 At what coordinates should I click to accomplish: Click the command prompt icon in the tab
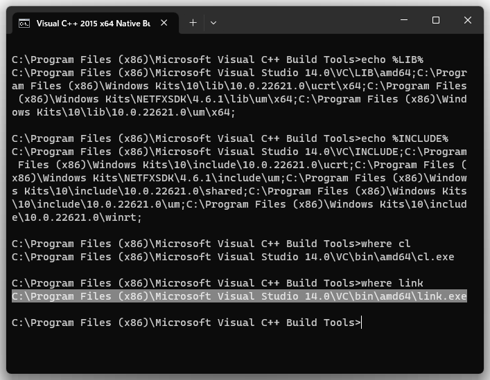click(x=24, y=24)
